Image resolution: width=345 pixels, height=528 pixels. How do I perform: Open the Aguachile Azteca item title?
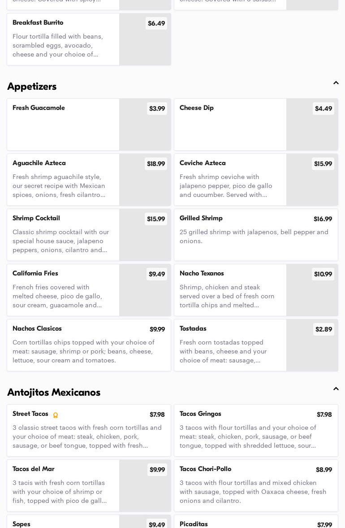point(39,163)
